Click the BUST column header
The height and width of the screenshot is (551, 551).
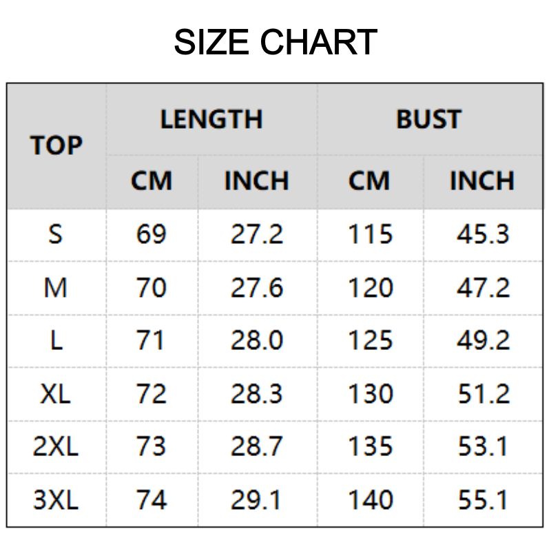(428, 119)
